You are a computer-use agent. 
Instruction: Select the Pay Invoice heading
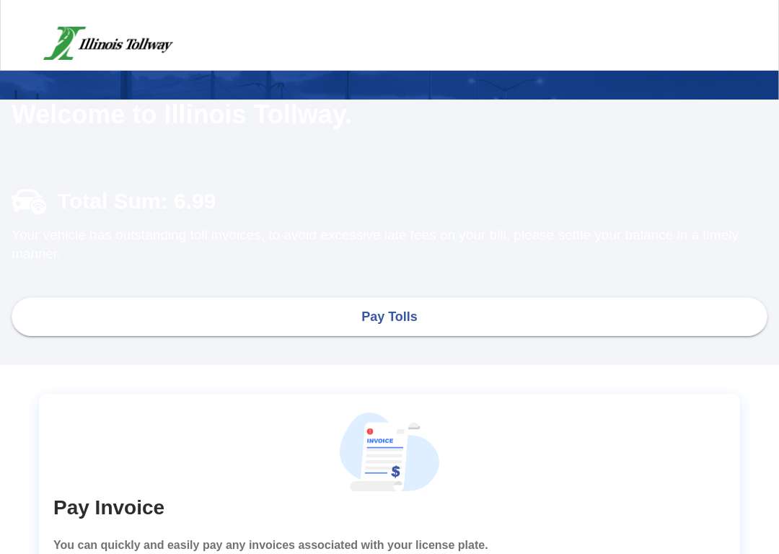pyautogui.click(x=109, y=507)
